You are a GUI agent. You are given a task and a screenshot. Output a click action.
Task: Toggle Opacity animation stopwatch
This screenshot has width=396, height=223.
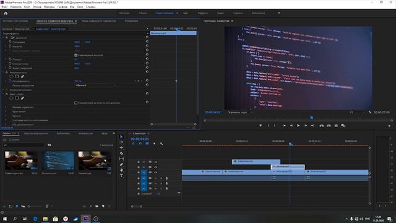coord(10,81)
